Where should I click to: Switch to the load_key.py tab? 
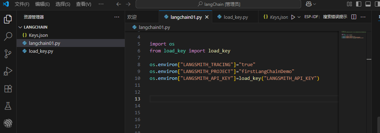click(x=235, y=17)
